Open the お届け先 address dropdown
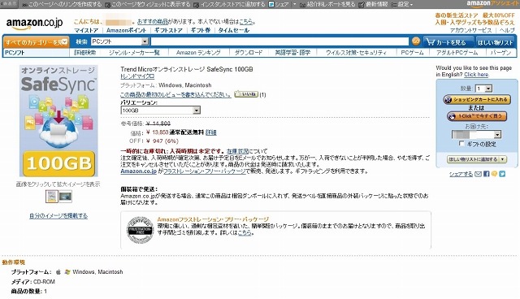Image resolution: width=520 pixels, height=299 pixels. point(476,135)
